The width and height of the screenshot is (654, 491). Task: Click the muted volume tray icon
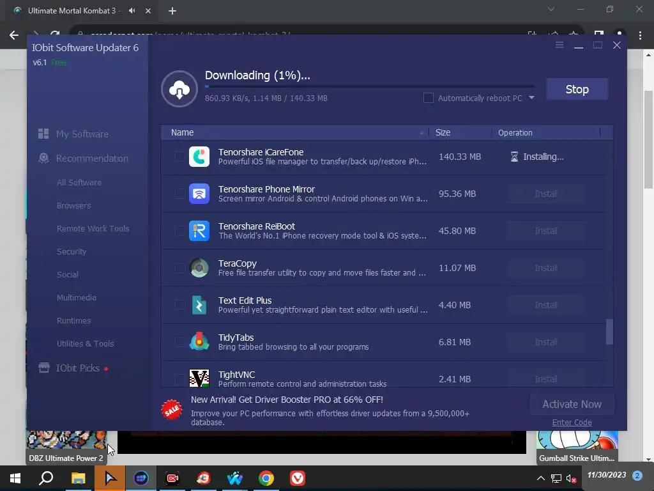571,478
